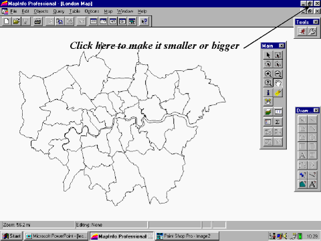Close the Tools floating palette

(x=316, y=21)
